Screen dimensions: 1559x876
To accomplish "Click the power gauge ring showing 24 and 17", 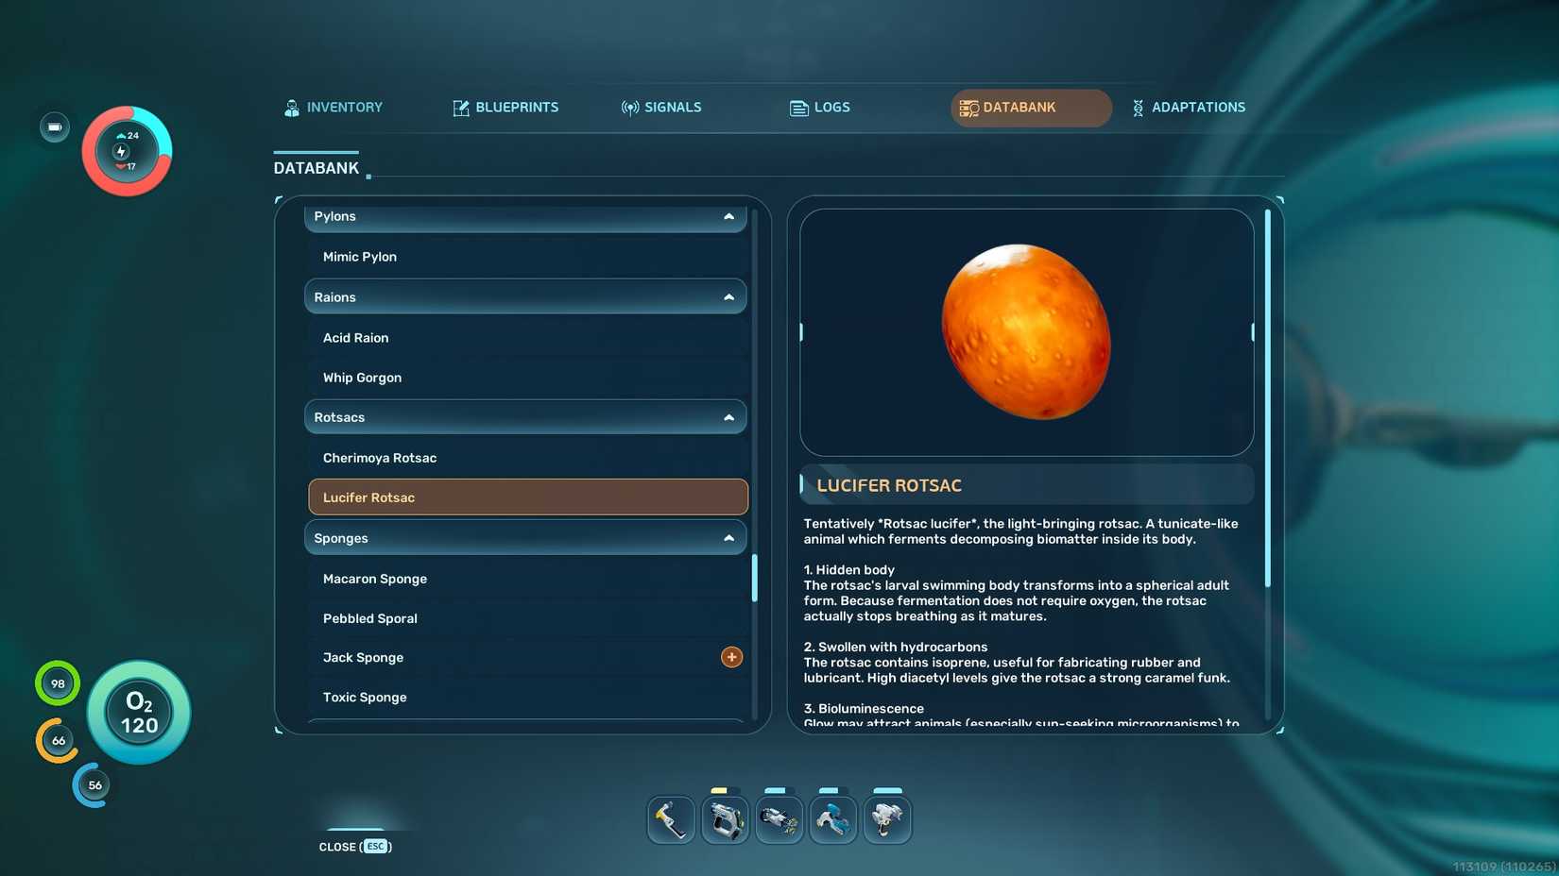I will [127, 151].
